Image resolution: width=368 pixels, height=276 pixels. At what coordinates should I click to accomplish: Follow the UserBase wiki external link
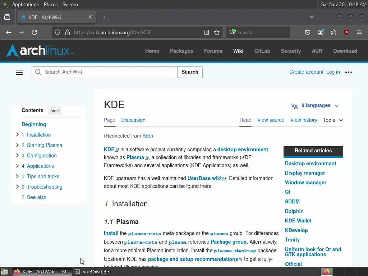coord(207,178)
